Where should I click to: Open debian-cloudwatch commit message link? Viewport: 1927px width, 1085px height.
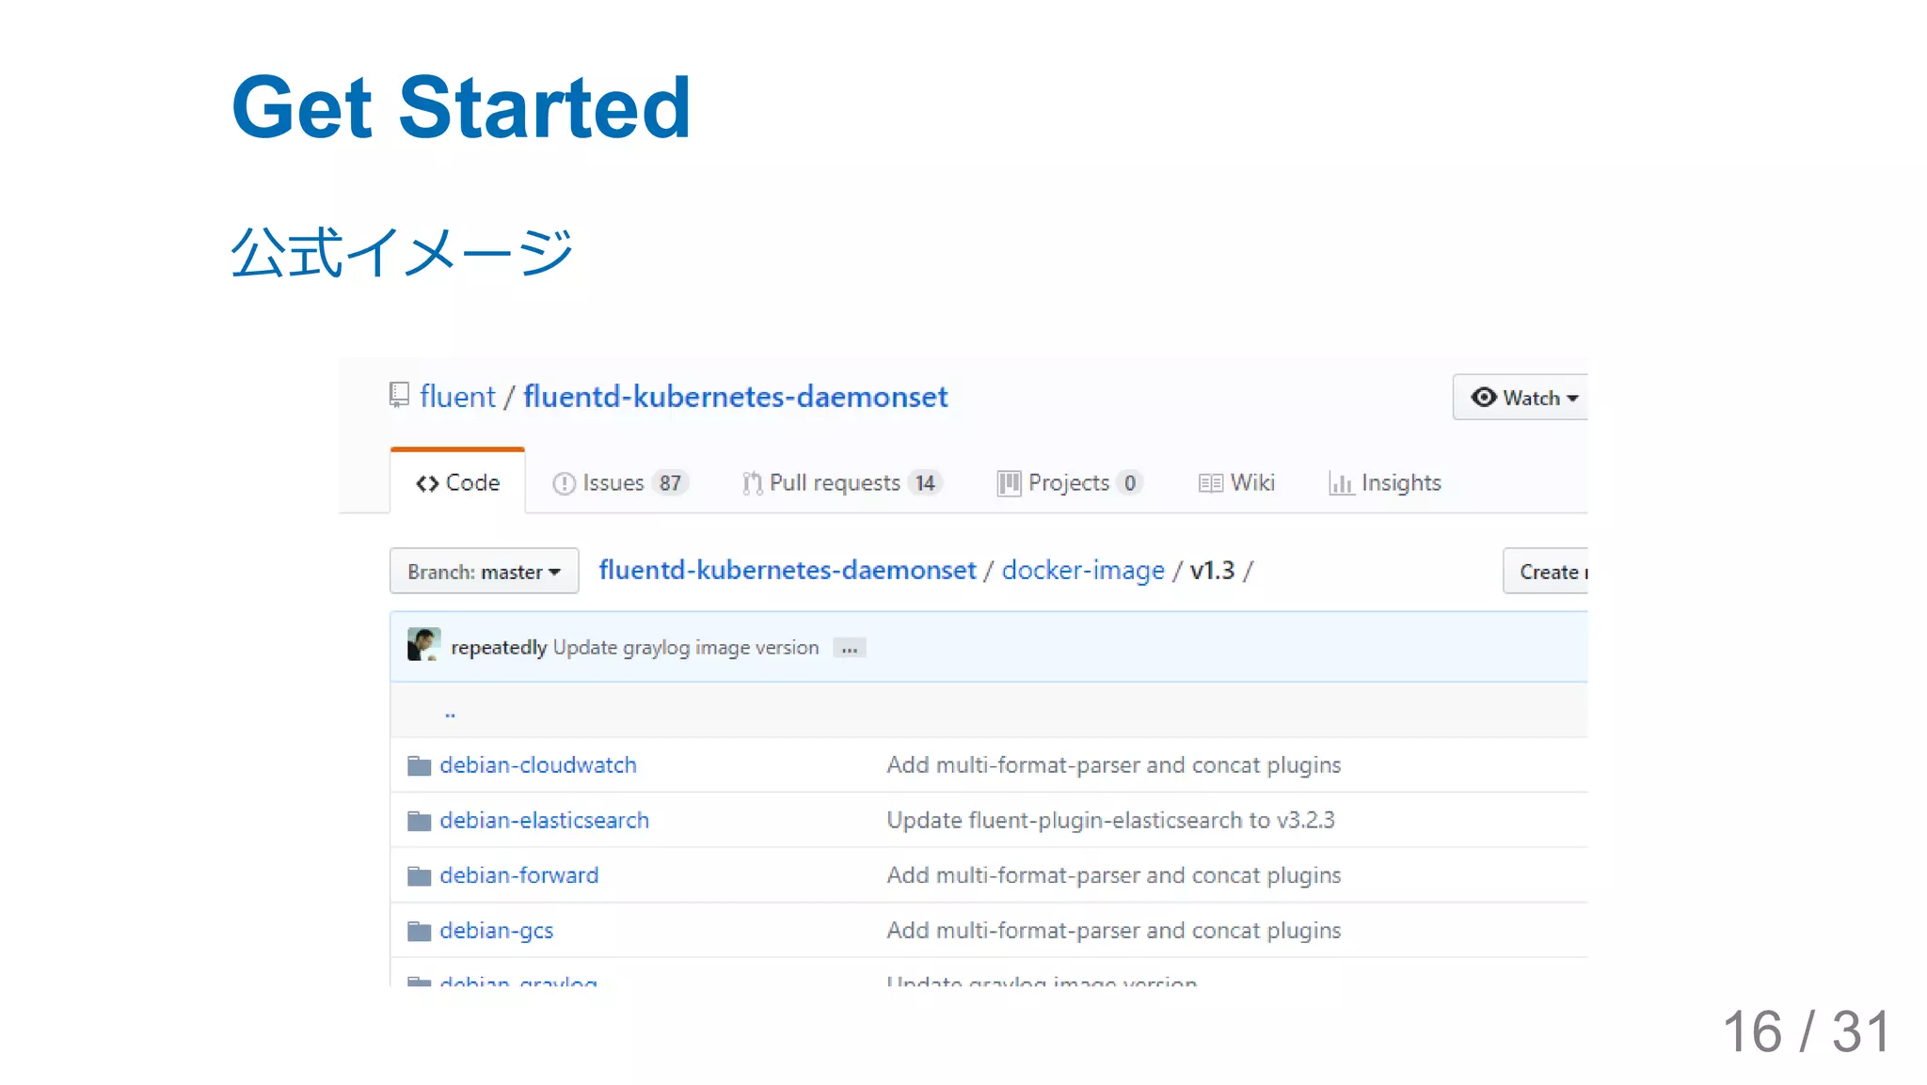click(x=1114, y=765)
